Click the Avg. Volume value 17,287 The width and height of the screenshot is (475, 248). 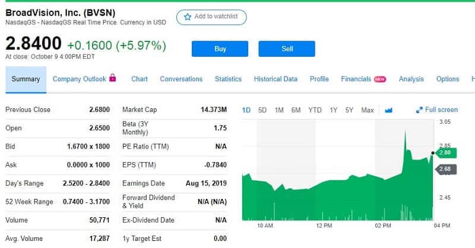click(x=99, y=239)
